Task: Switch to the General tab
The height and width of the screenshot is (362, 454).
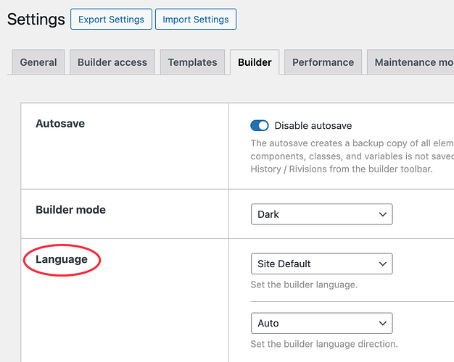Action: click(38, 62)
